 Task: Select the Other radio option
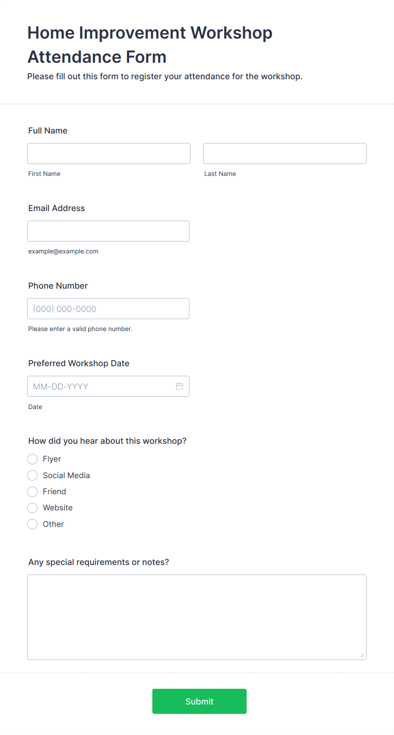(x=33, y=524)
